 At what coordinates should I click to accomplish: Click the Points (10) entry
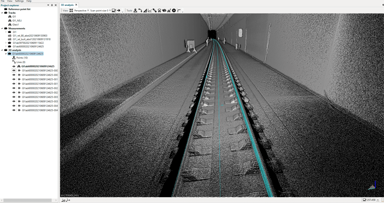22,58
